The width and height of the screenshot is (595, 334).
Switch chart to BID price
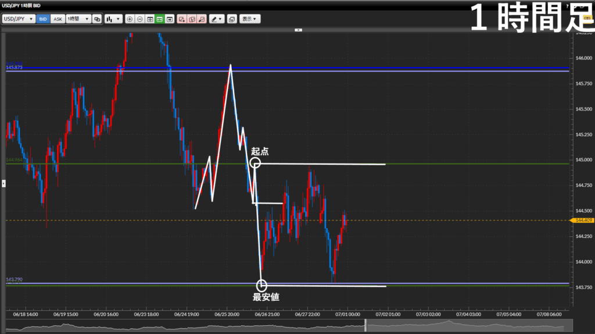coord(43,19)
